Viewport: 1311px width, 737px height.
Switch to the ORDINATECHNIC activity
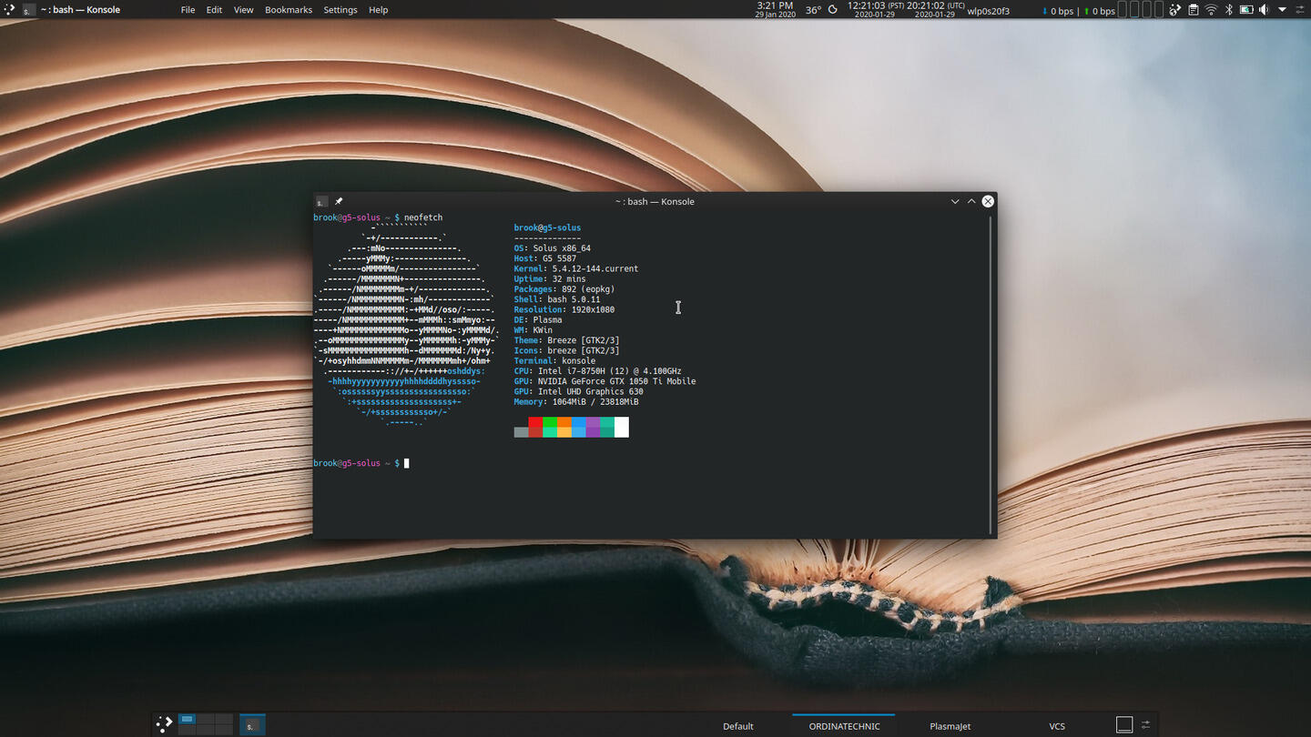click(x=844, y=726)
